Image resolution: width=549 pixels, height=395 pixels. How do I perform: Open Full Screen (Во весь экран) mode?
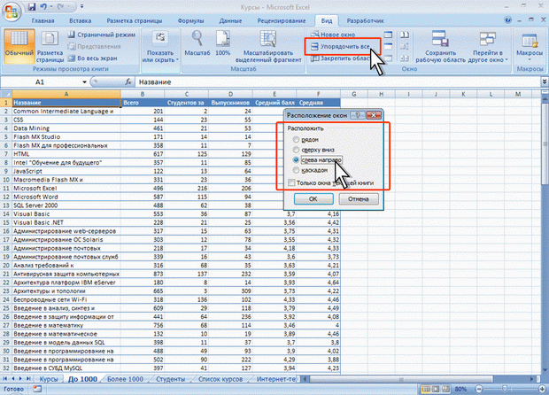pos(93,58)
